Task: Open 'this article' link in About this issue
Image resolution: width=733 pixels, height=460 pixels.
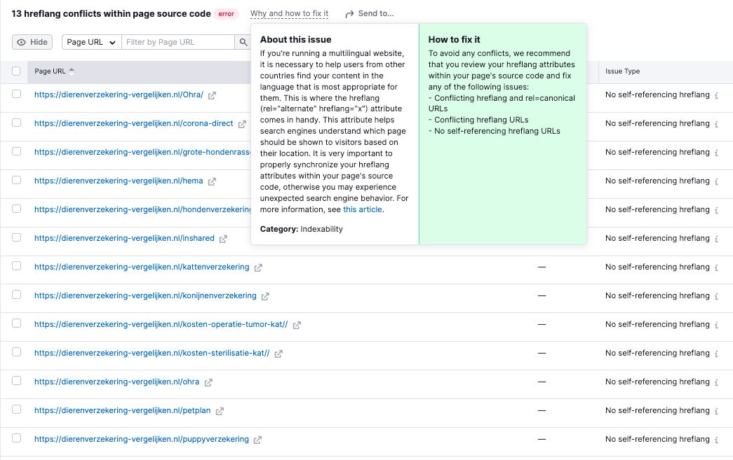Action: (x=363, y=209)
